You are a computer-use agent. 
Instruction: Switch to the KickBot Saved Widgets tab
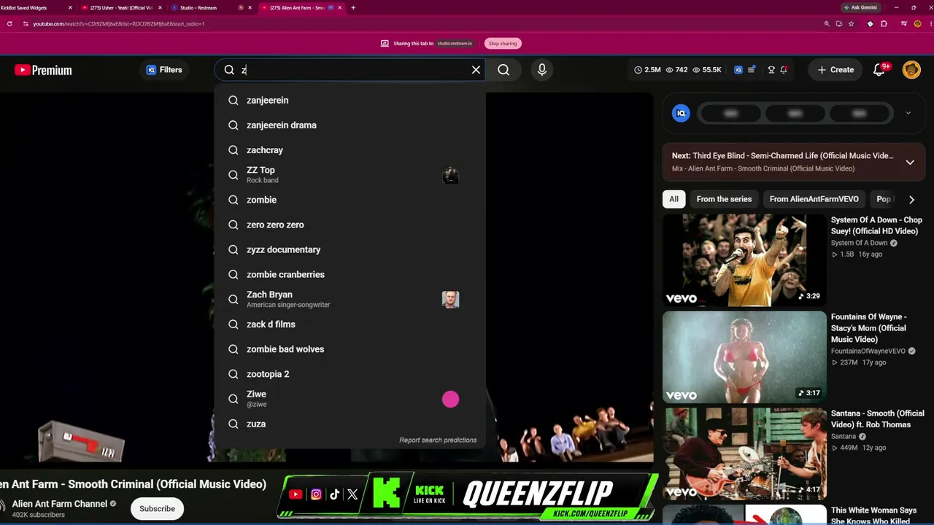[x=35, y=7]
